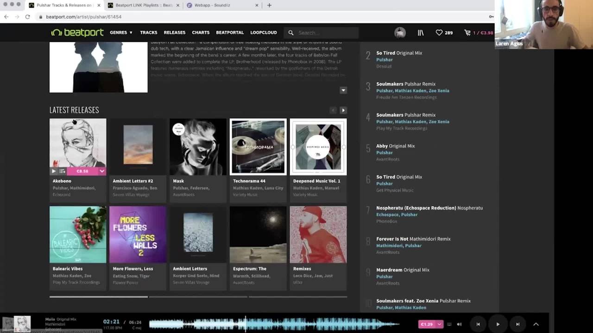Open Deepened Music Vol. 1 cover
593x333 pixels.
pyautogui.click(x=318, y=147)
